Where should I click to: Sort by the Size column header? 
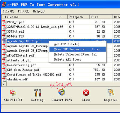coord(101,17)
